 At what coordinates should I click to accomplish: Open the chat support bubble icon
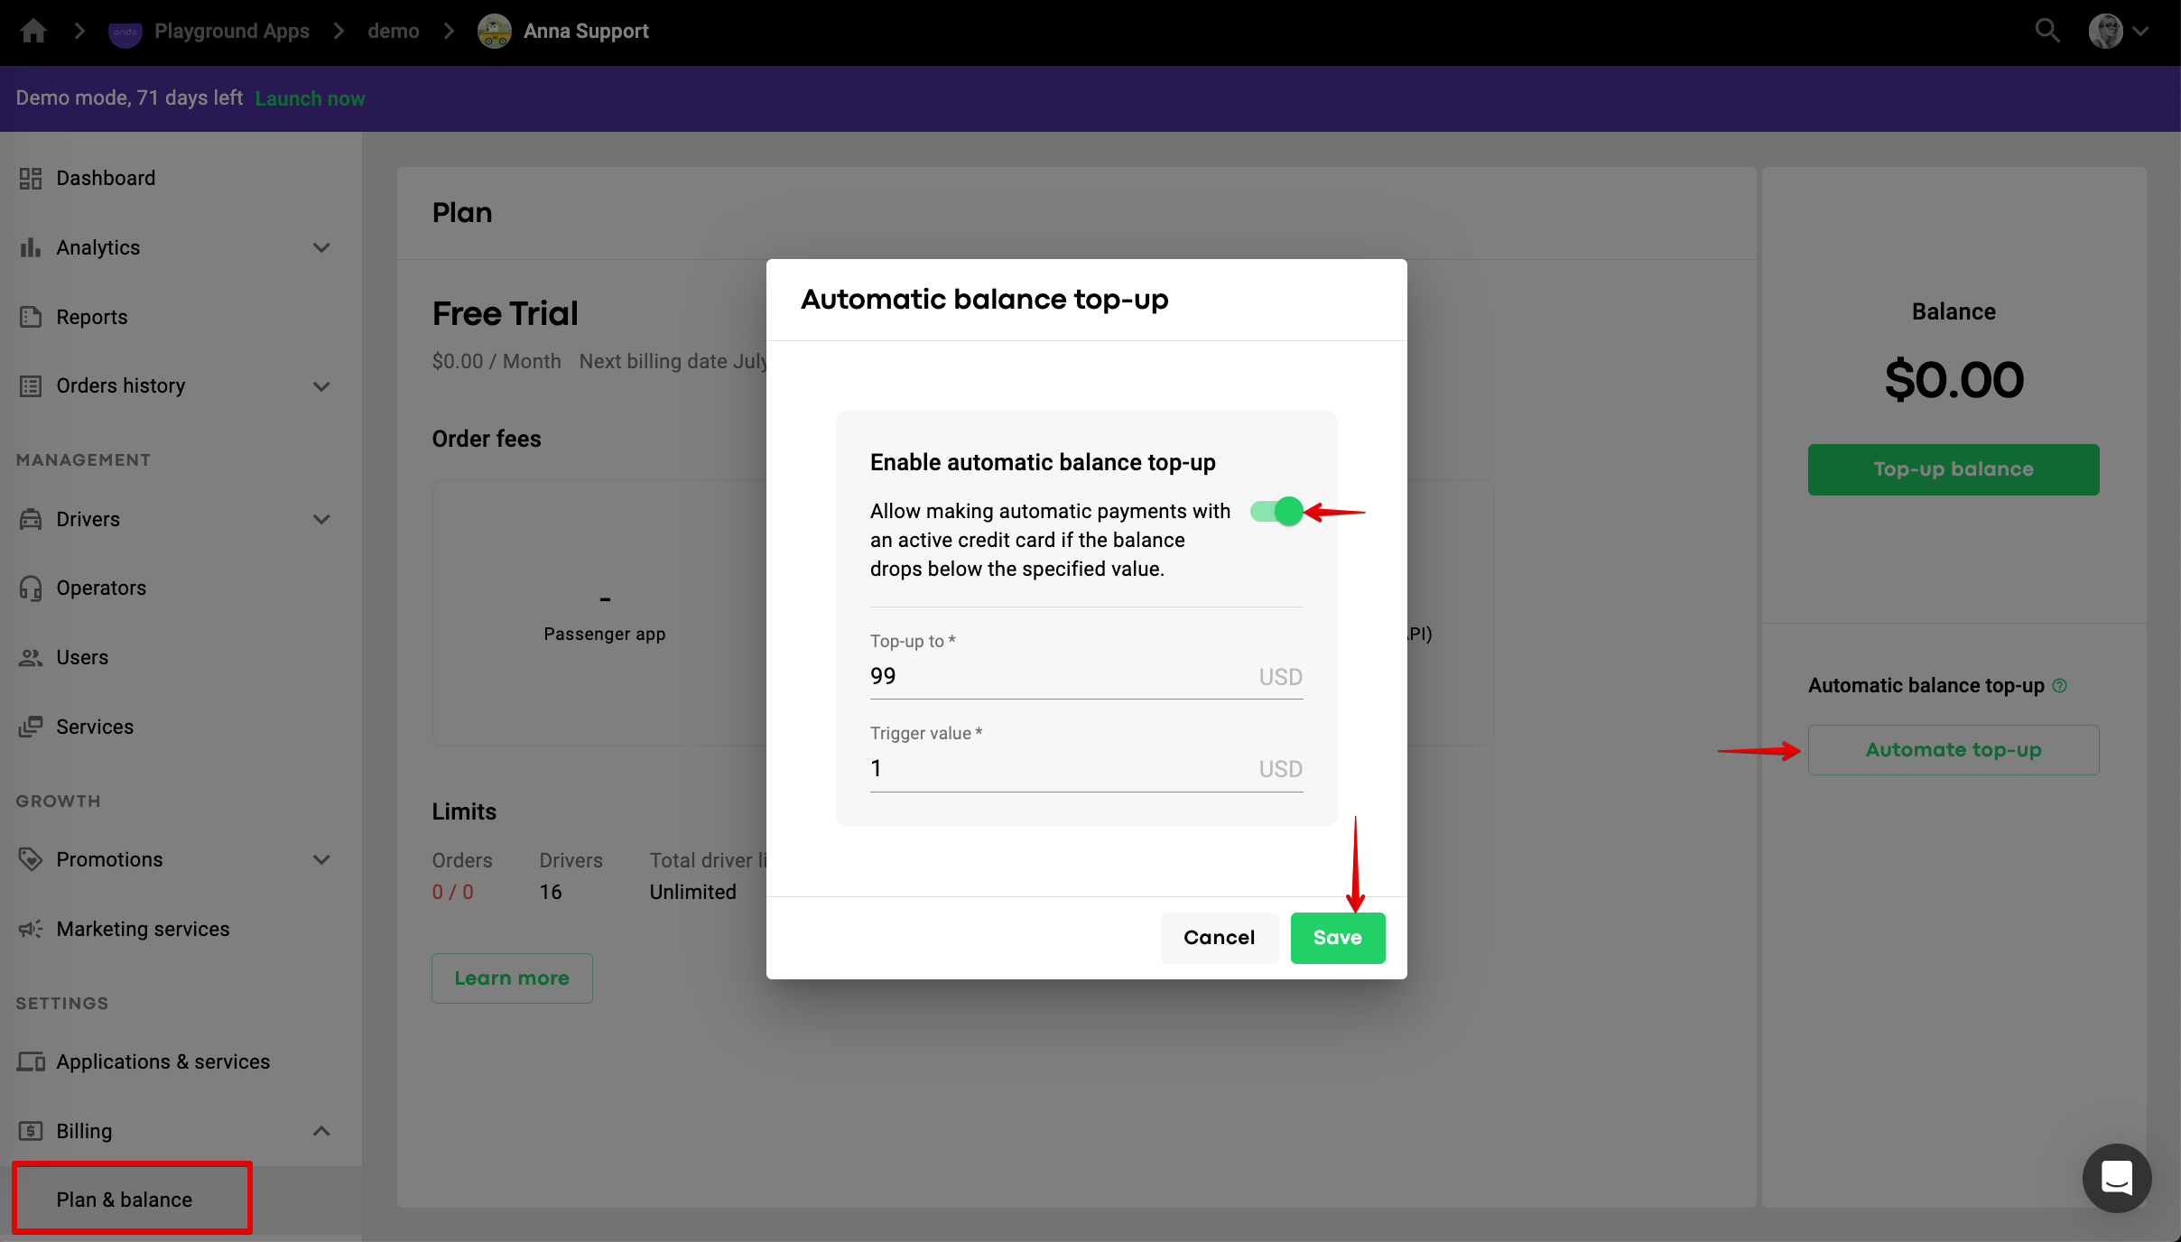click(x=2116, y=1178)
